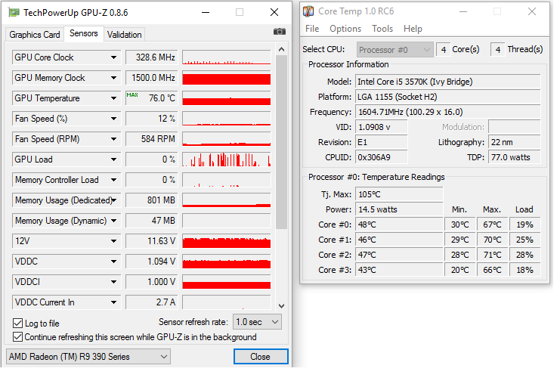The image size is (560, 384).
Task: Click the TDP field 77.0 watts
Action: (515, 157)
